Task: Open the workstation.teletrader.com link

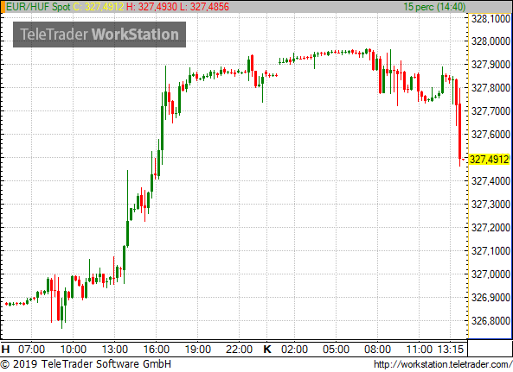Action: point(443,364)
